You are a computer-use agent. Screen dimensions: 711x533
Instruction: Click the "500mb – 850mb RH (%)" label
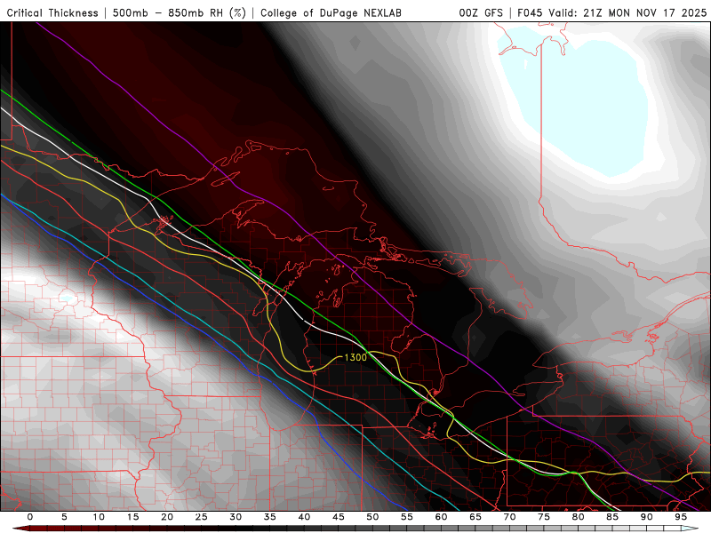pyautogui.click(x=180, y=13)
